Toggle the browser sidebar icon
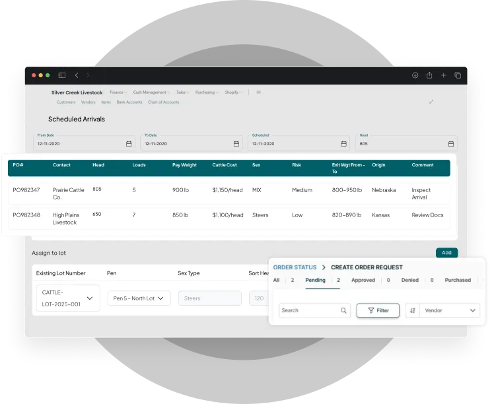This screenshot has width=492, height=404. (62, 75)
